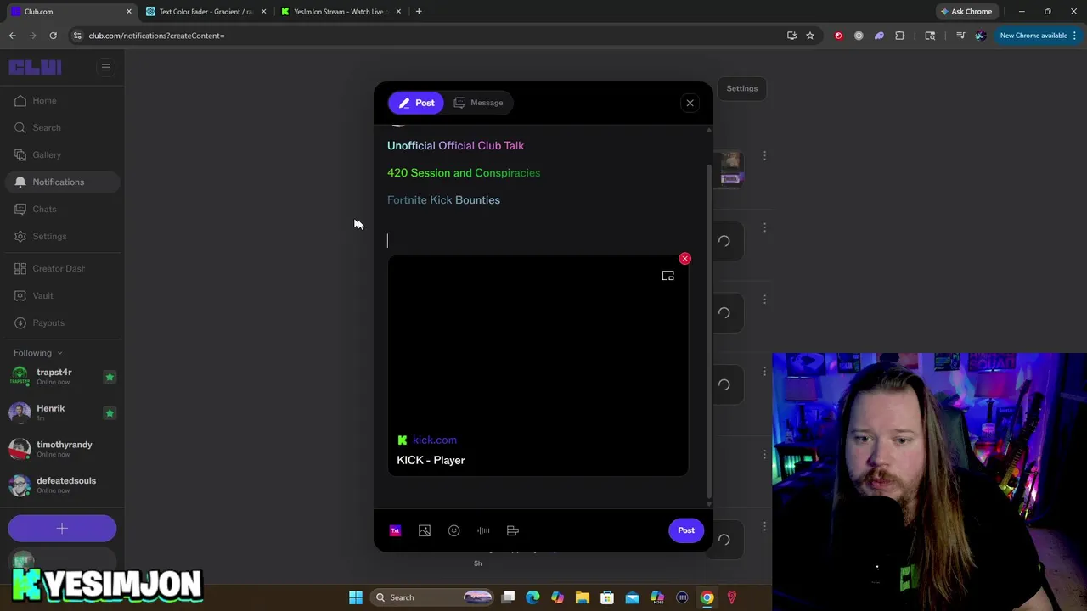This screenshot has width=1087, height=611.
Task: Open timothyrandy profile in Following
Action: [64, 449]
